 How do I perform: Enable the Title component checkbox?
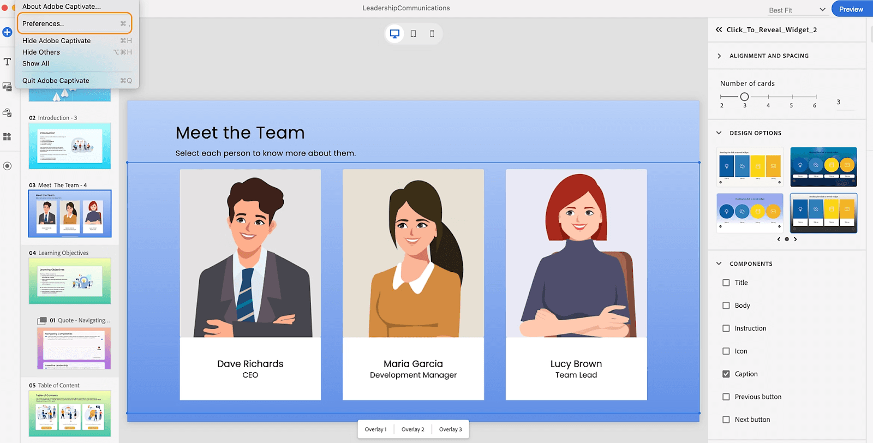pyautogui.click(x=726, y=283)
